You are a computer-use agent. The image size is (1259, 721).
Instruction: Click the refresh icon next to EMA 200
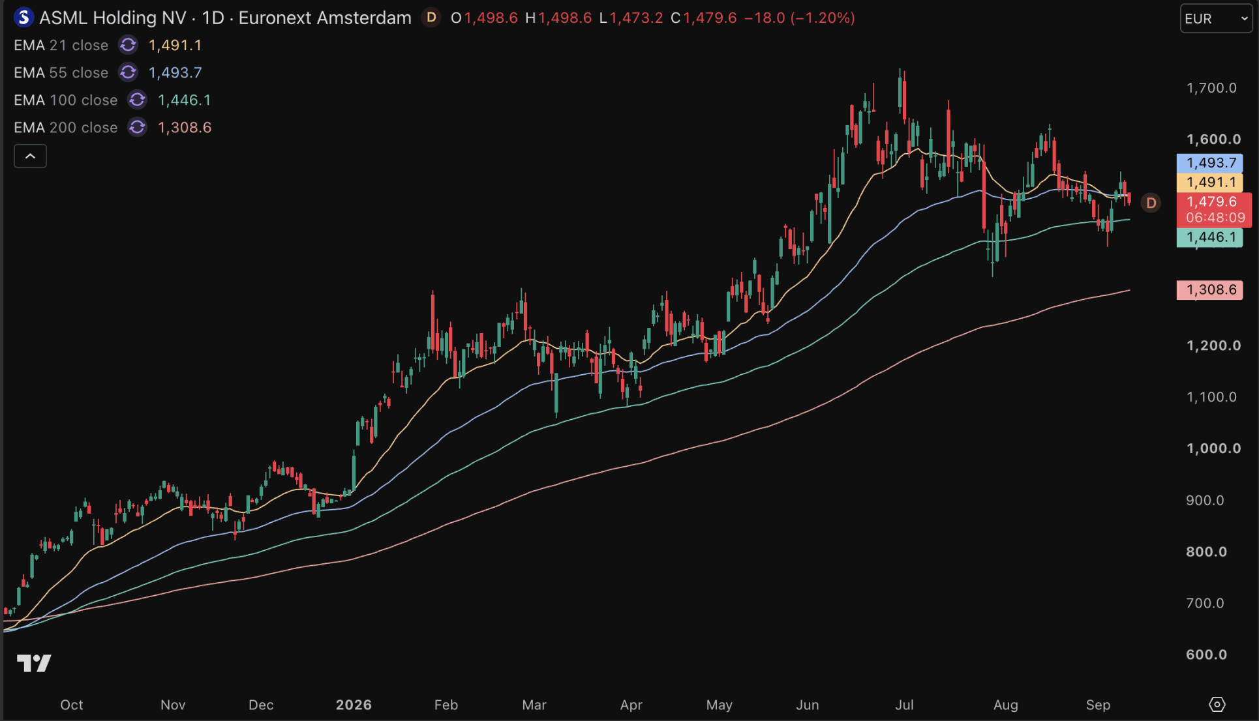137,127
